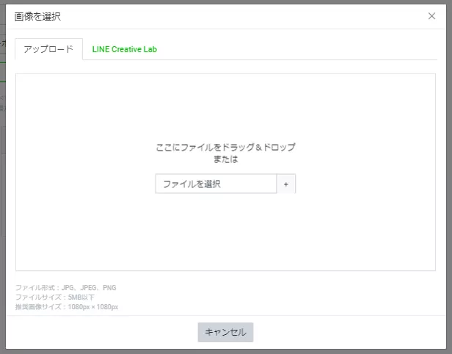Screen dimensions: 452x354
Task: Close the 画像を選択 dialog with X
Action: [x=431, y=15]
